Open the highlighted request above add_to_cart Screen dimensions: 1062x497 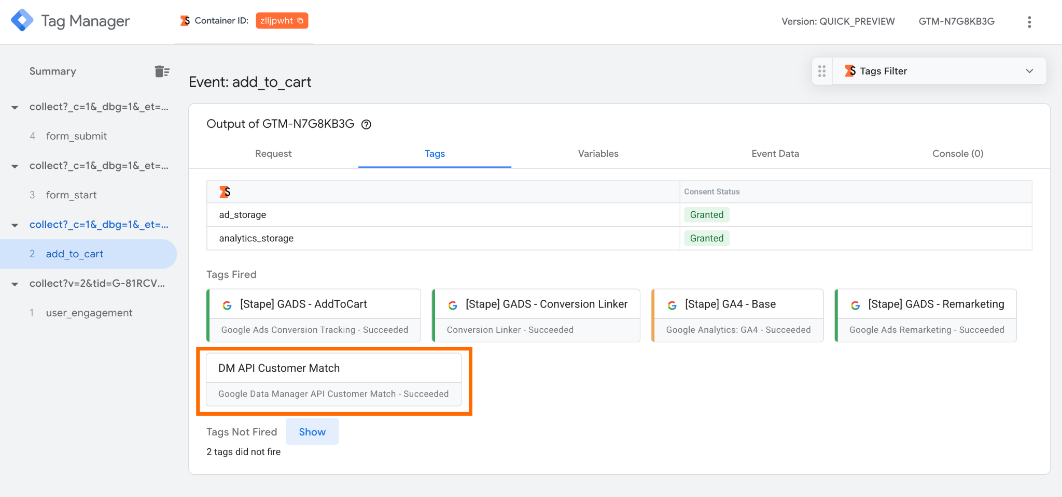(x=99, y=225)
